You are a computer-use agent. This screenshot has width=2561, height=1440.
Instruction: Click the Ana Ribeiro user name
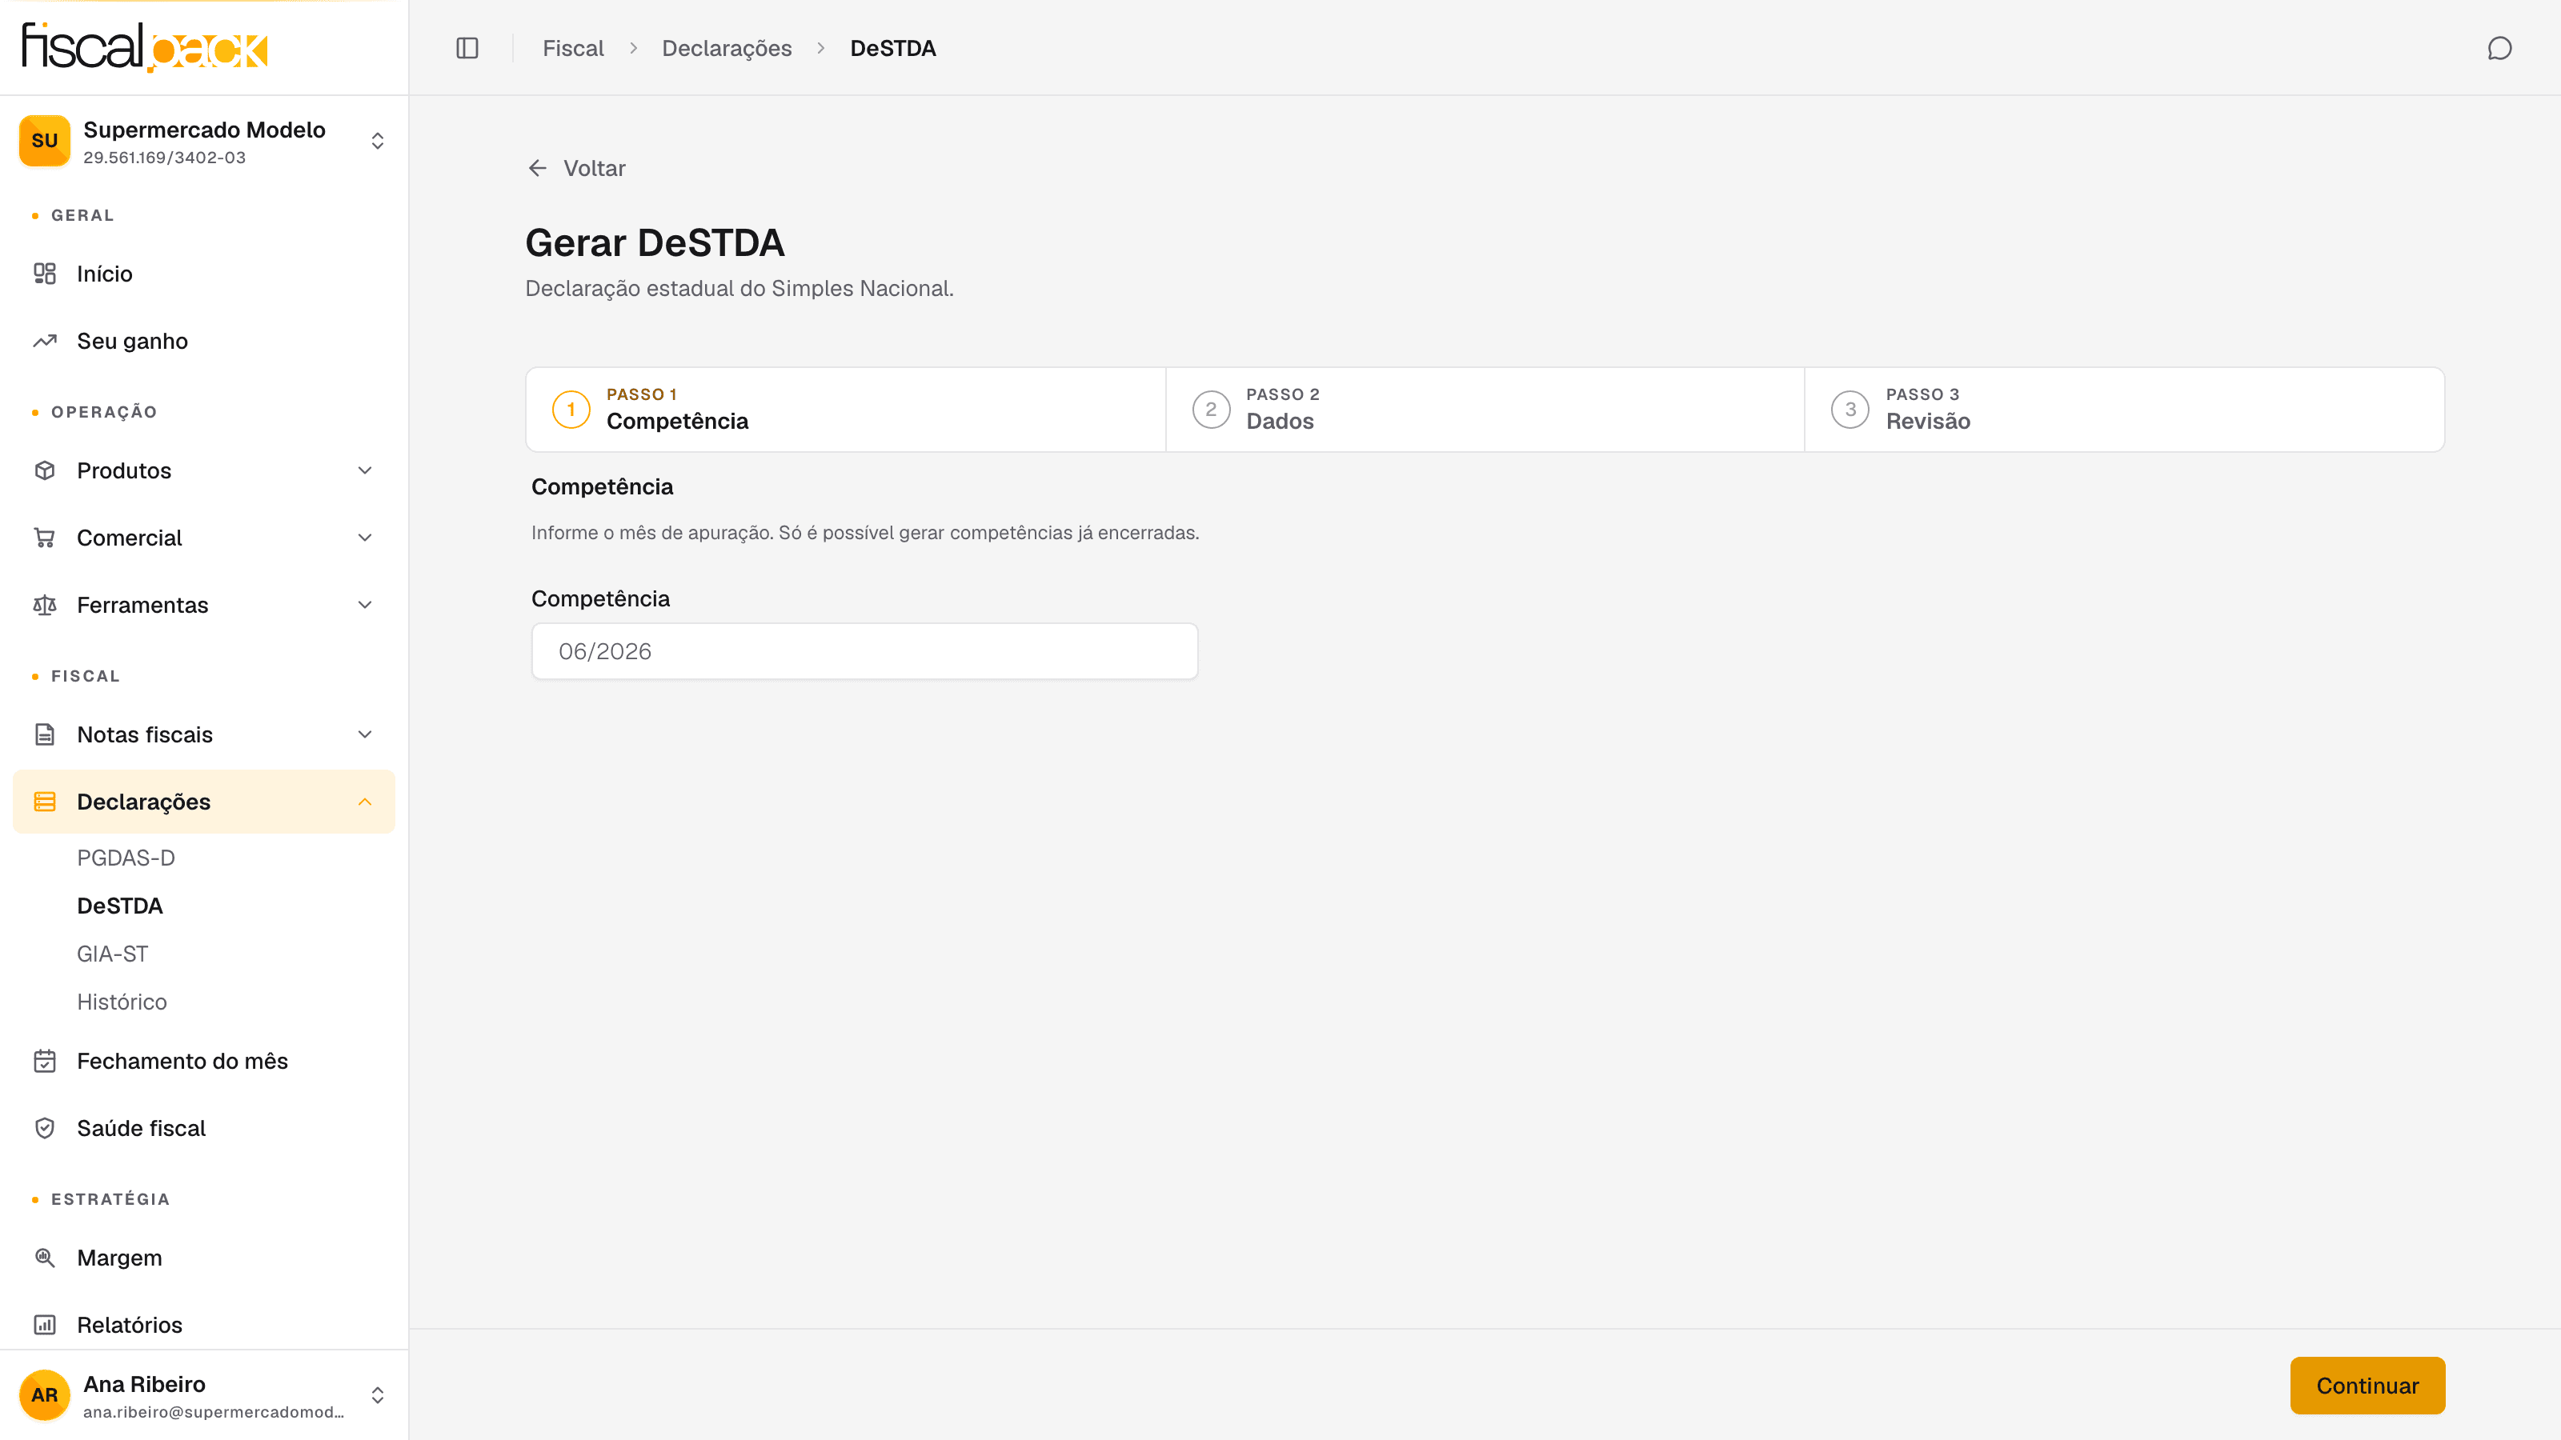(144, 1383)
